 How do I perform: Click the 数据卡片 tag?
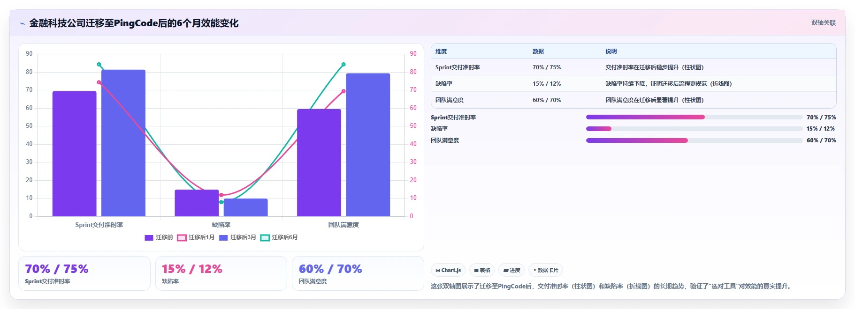(545, 270)
